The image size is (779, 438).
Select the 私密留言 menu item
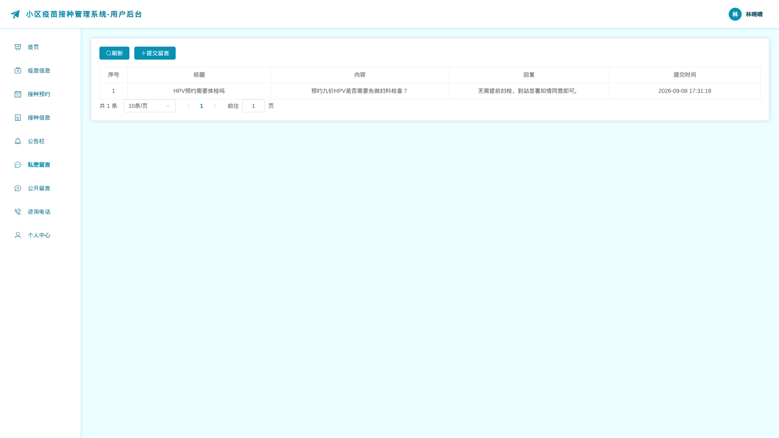coord(41,165)
